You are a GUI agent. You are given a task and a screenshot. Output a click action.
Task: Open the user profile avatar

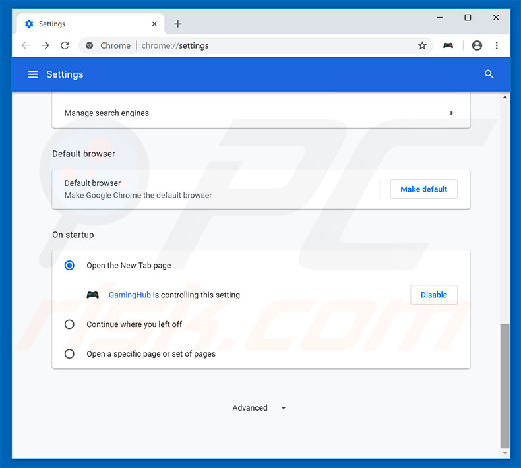(x=477, y=45)
